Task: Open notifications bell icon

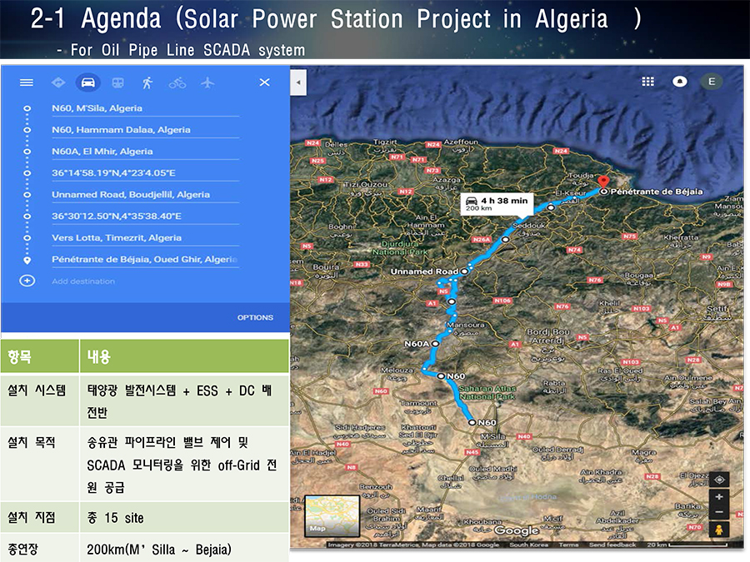Action: point(680,82)
